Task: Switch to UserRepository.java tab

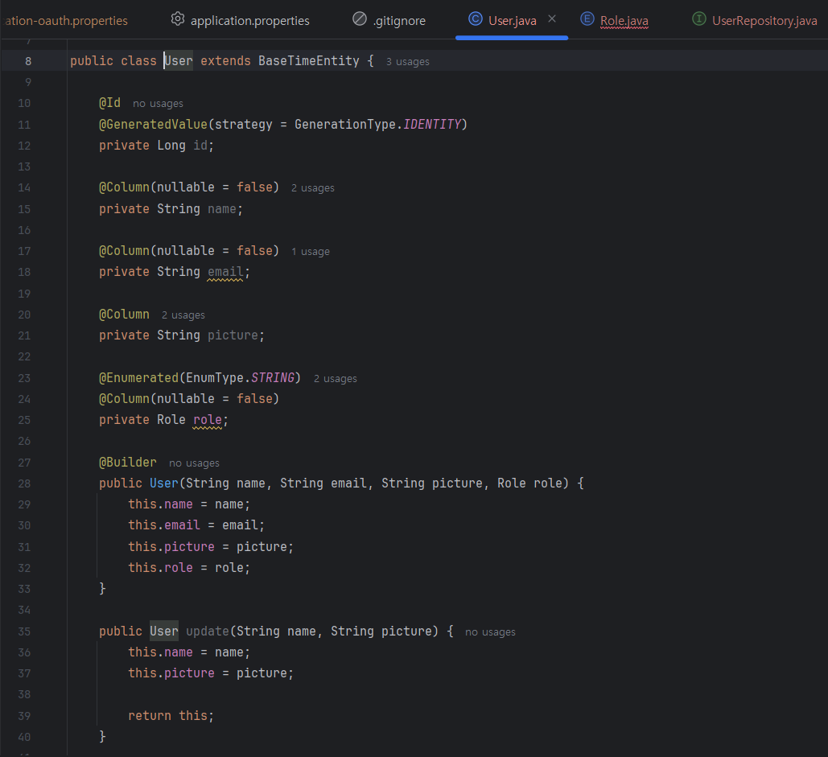Action: click(764, 21)
